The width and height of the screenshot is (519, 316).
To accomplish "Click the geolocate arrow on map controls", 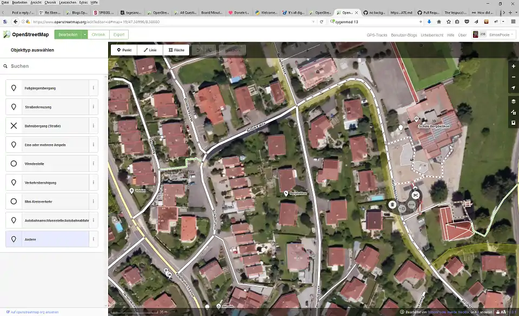I will click(513, 88).
